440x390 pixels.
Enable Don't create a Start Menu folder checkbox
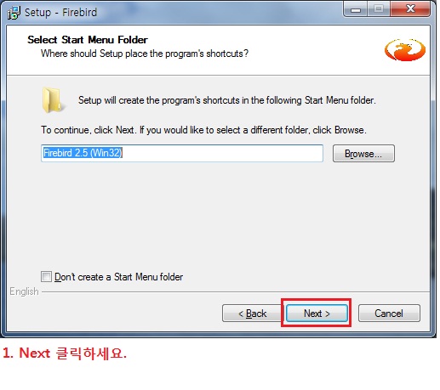pos(46,276)
